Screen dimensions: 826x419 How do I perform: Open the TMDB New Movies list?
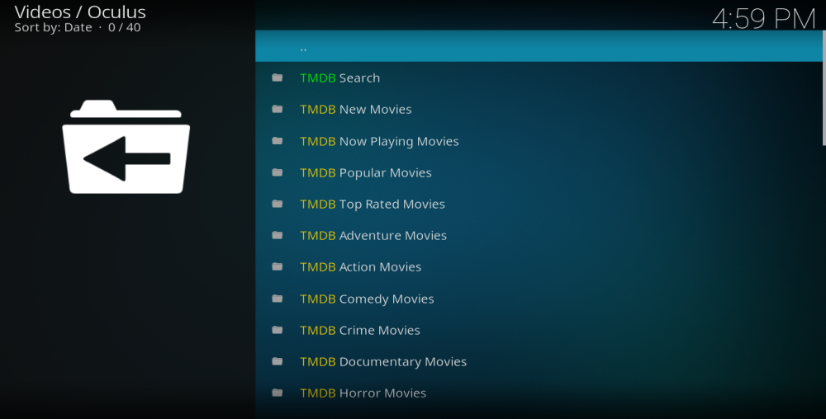(355, 110)
